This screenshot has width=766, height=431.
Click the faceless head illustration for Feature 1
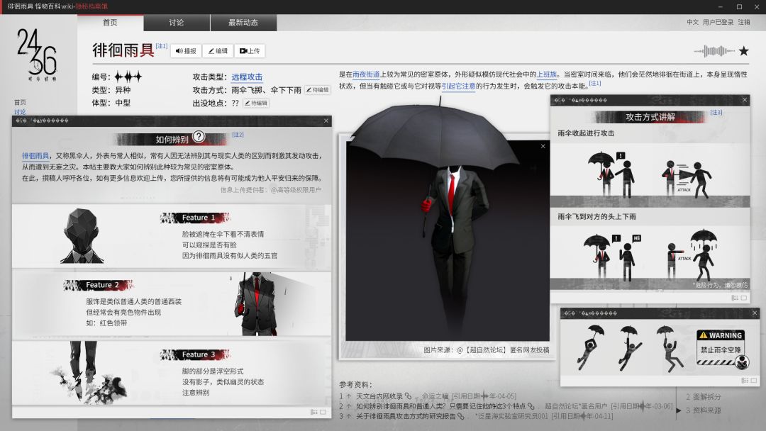[82, 236]
